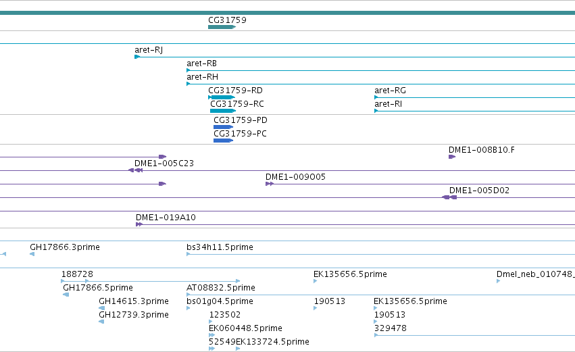This screenshot has width=575, height=352.
Task: Select the GH14615.3prime EST label
Action: click(x=134, y=301)
